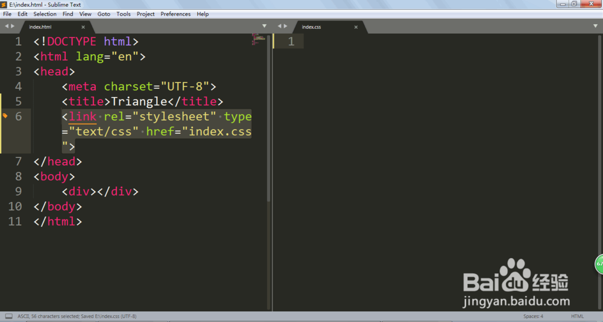The image size is (603, 322).
Task: Click the underlined 'link' tag name
Action: click(x=83, y=116)
